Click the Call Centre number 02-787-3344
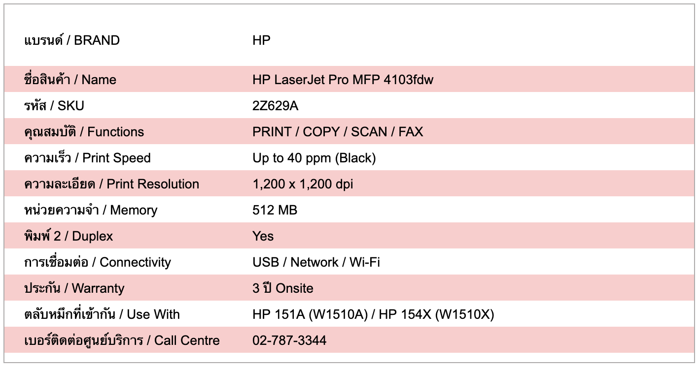Image resolution: width=698 pixels, height=369 pixels. pos(289,340)
